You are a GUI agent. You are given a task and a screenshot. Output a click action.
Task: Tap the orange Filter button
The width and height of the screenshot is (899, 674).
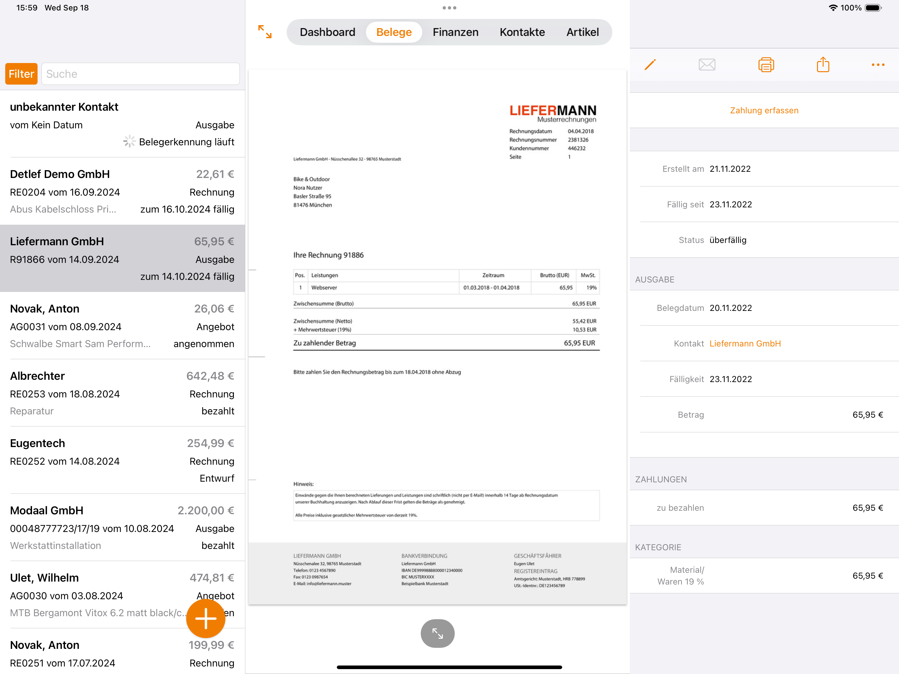click(21, 73)
